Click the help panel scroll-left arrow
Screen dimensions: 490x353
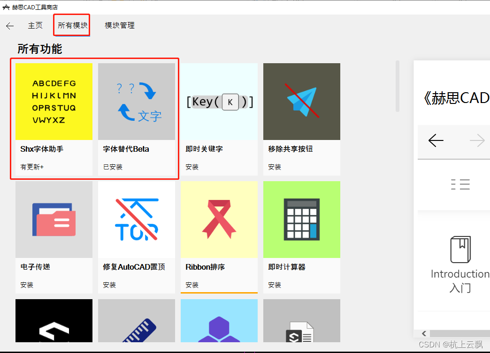coord(424,333)
